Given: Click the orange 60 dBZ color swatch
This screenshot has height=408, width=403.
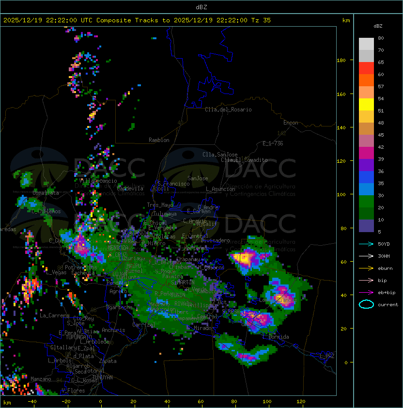Looking at the screenshot, I should (x=366, y=80).
